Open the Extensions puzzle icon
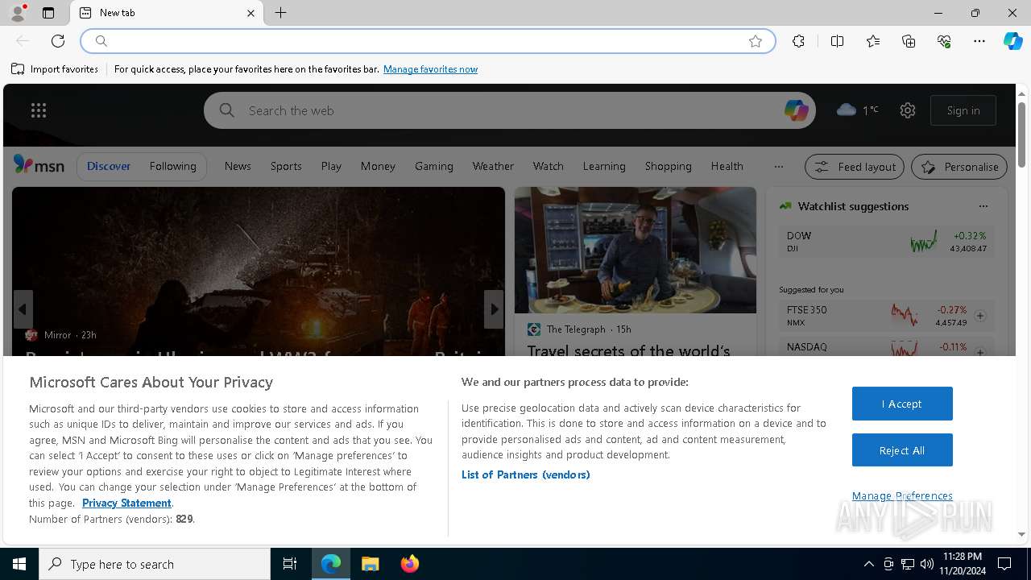The image size is (1031, 580). [798, 41]
